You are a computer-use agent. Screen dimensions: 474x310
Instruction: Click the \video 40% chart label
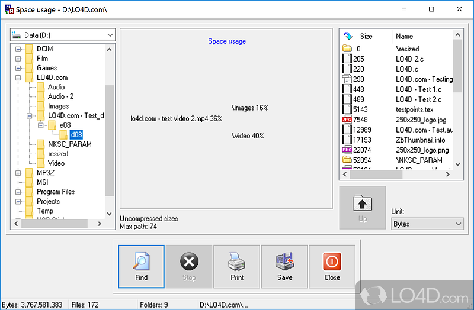(248, 136)
